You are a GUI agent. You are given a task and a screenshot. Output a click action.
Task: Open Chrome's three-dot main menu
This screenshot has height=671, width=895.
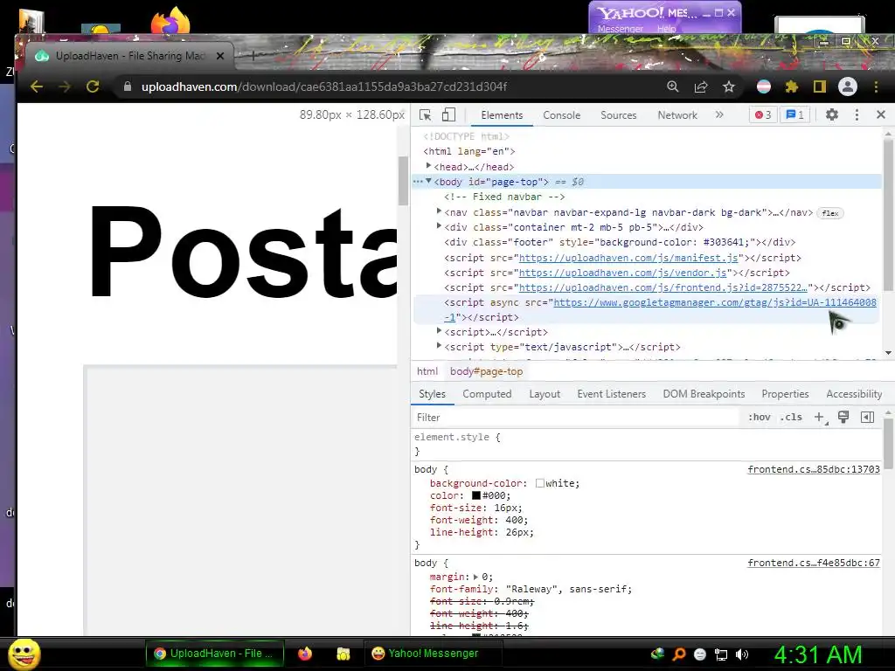876,86
